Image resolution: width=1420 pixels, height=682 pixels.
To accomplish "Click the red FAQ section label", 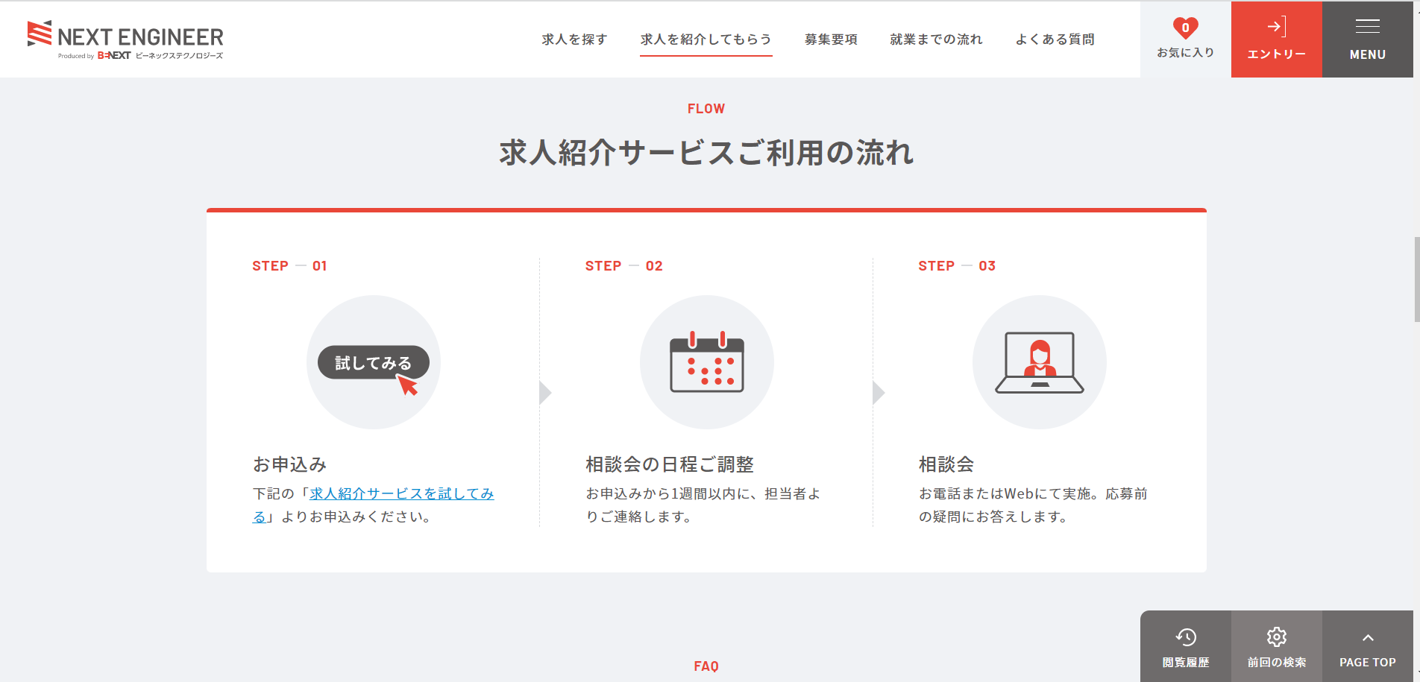I will (x=706, y=666).
